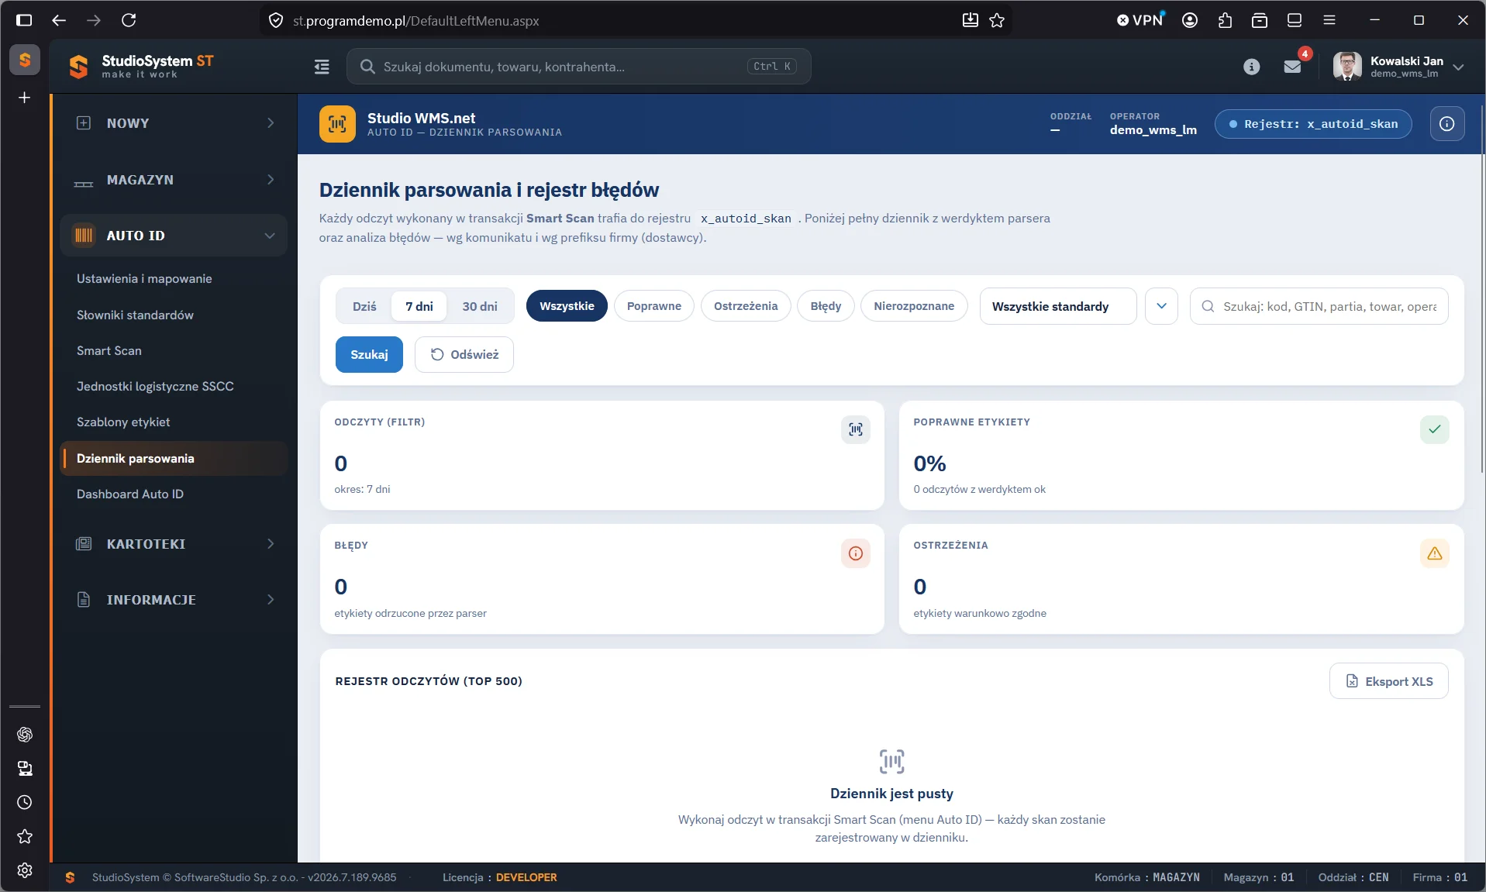Open the favorites star in the left rail

coord(25,836)
